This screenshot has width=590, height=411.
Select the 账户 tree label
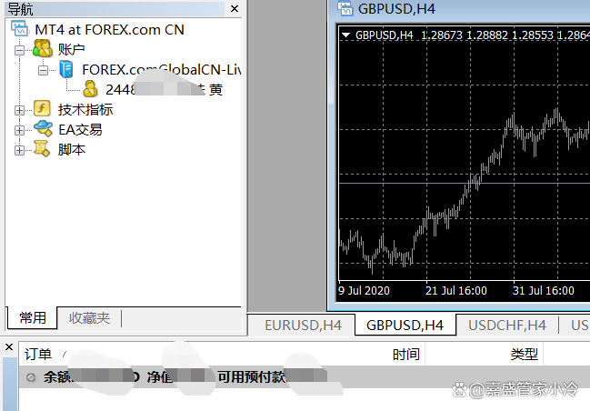click(x=71, y=49)
